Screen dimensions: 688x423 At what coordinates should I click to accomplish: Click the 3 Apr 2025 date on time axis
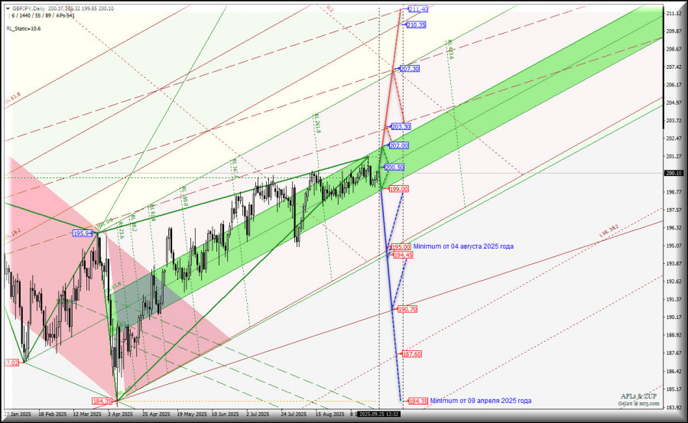click(119, 414)
